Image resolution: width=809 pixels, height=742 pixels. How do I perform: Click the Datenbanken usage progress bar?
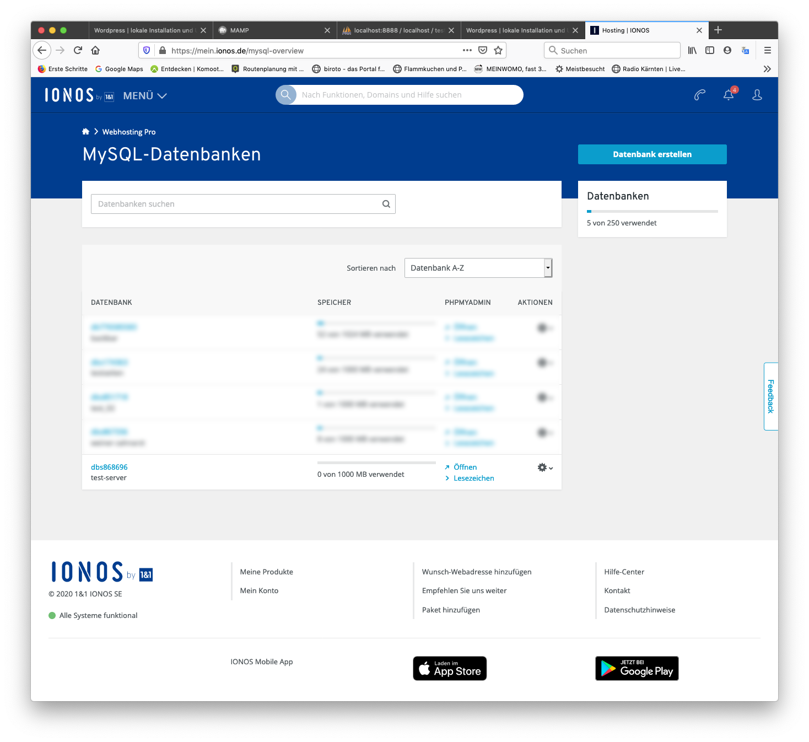click(x=652, y=211)
